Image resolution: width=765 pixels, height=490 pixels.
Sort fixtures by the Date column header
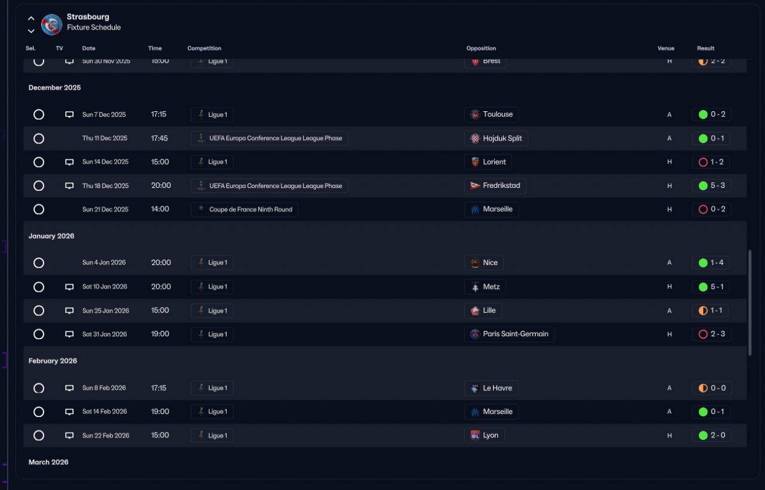[x=88, y=48]
